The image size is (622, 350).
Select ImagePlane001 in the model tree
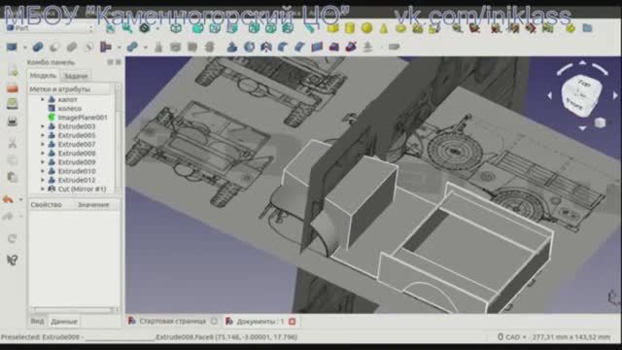(x=83, y=118)
